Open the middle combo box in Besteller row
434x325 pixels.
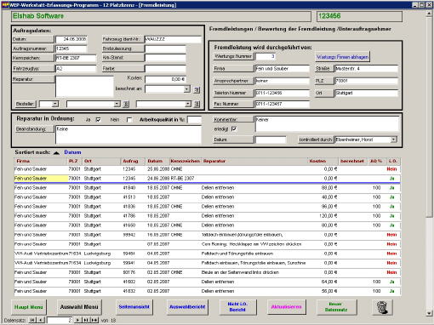click(117, 104)
